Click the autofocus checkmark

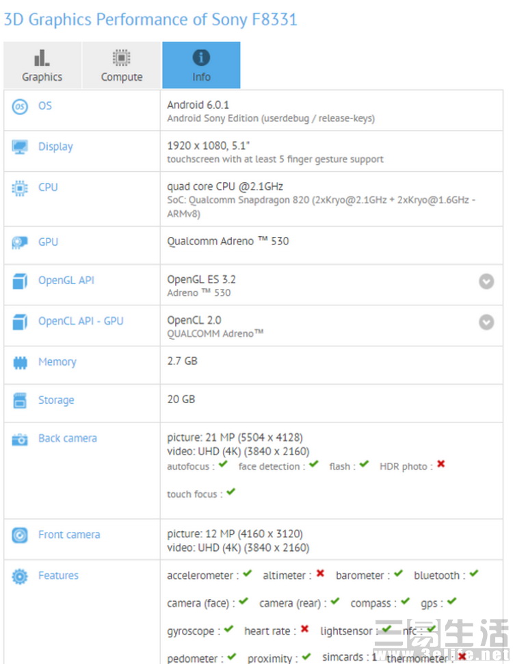[x=223, y=464]
